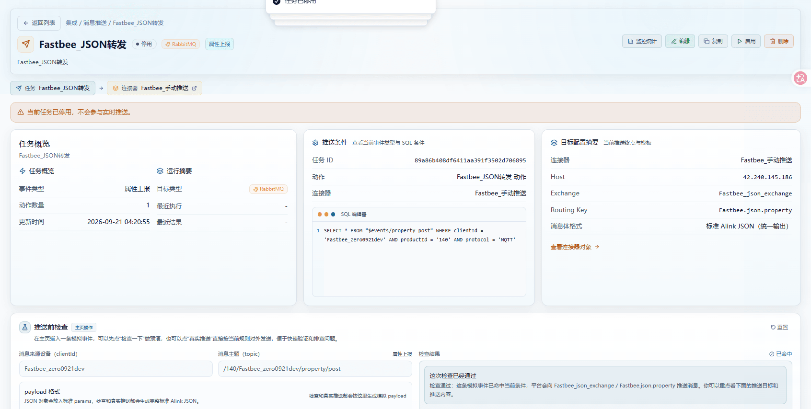This screenshot has width=811, height=409.
Task: Click the external link icon on the connector chip
Action: coord(194,88)
